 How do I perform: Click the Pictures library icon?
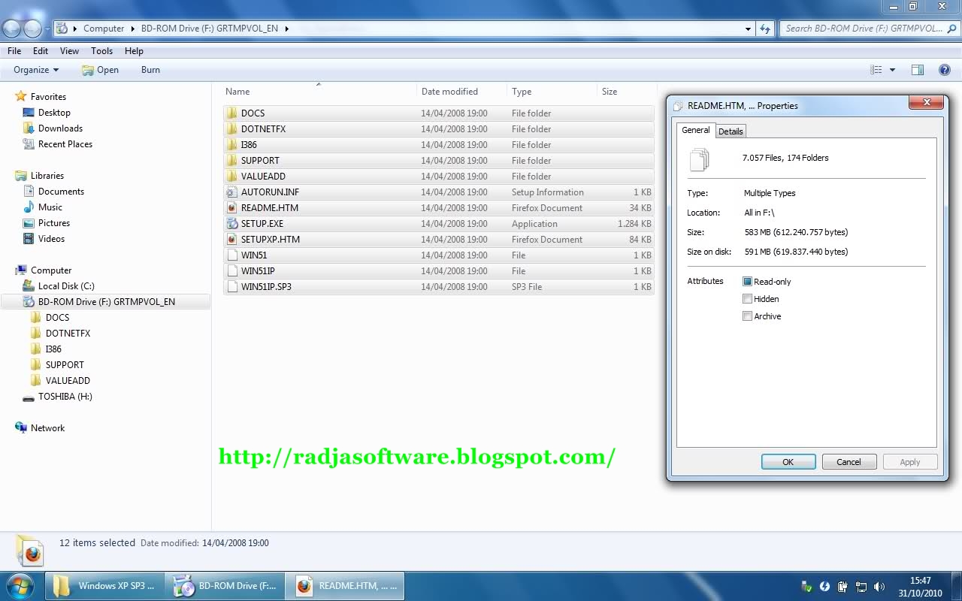[x=29, y=223]
